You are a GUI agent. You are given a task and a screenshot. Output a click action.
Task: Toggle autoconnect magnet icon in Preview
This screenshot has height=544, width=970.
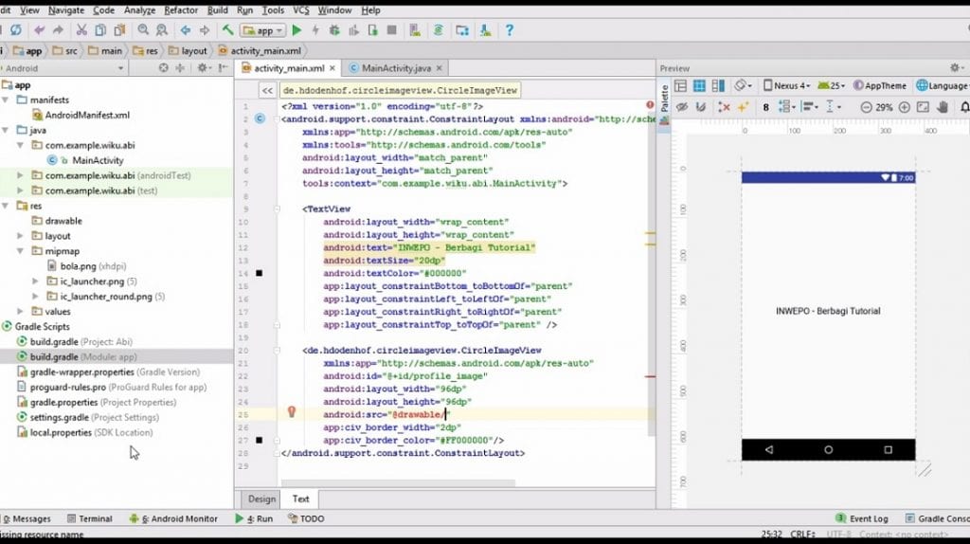[702, 107]
